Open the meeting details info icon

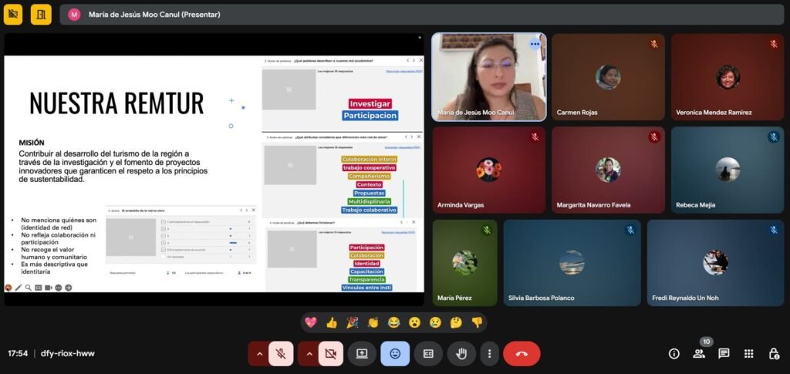674,354
